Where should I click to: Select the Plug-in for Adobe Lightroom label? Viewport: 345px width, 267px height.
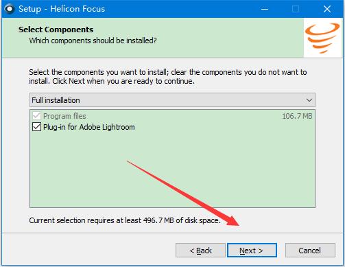(89, 127)
